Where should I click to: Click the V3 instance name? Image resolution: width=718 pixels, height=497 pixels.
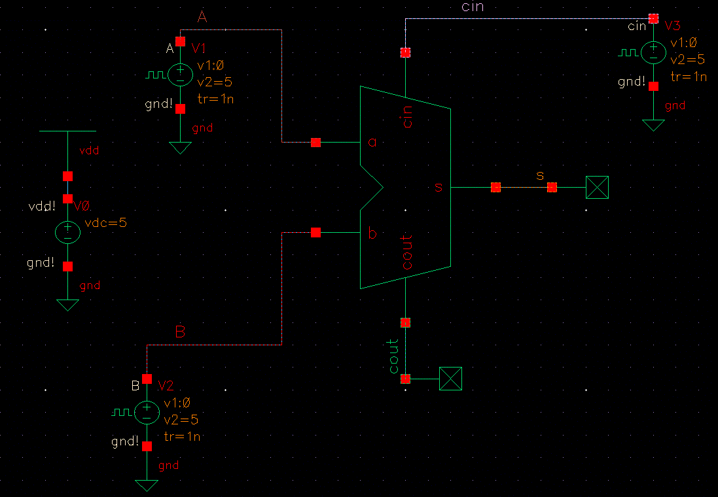(x=673, y=26)
